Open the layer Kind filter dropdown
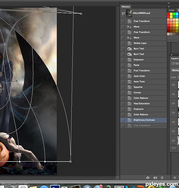This screenshot has width=179, height=188. [175, 64]
